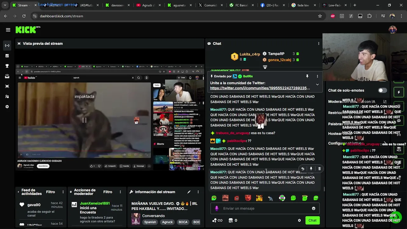
Task: Insert the angry red face emote
Action: [237, 198]
